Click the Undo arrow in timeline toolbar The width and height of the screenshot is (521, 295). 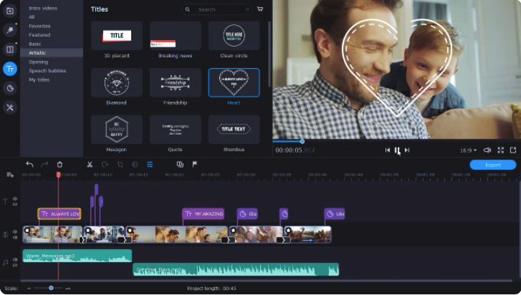pyautogui.click(x=30, y=165)
